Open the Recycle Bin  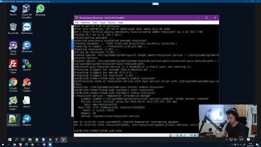coord(13,29)
